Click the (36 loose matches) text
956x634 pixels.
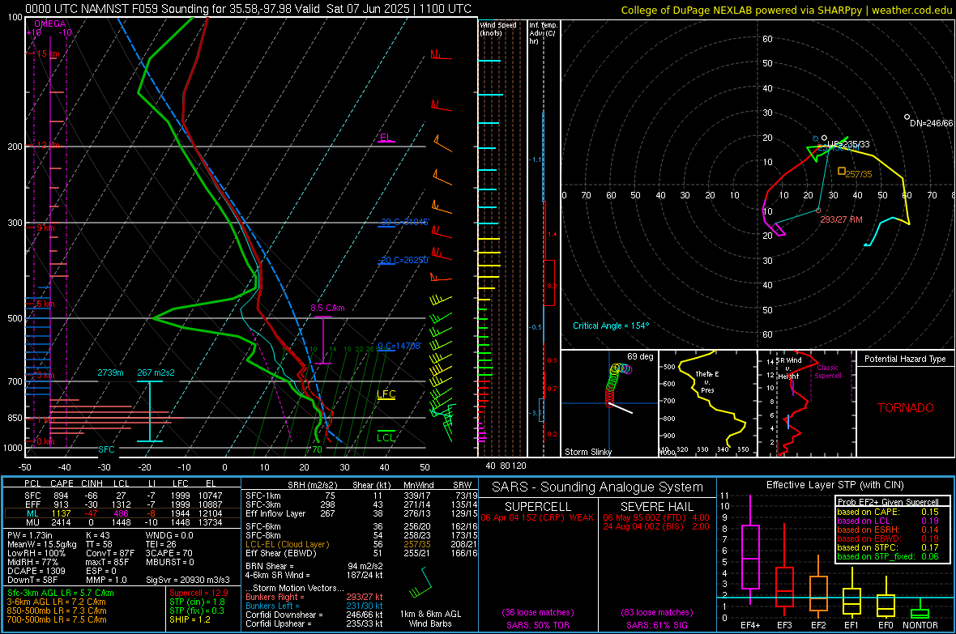click(x=538, y=612)
